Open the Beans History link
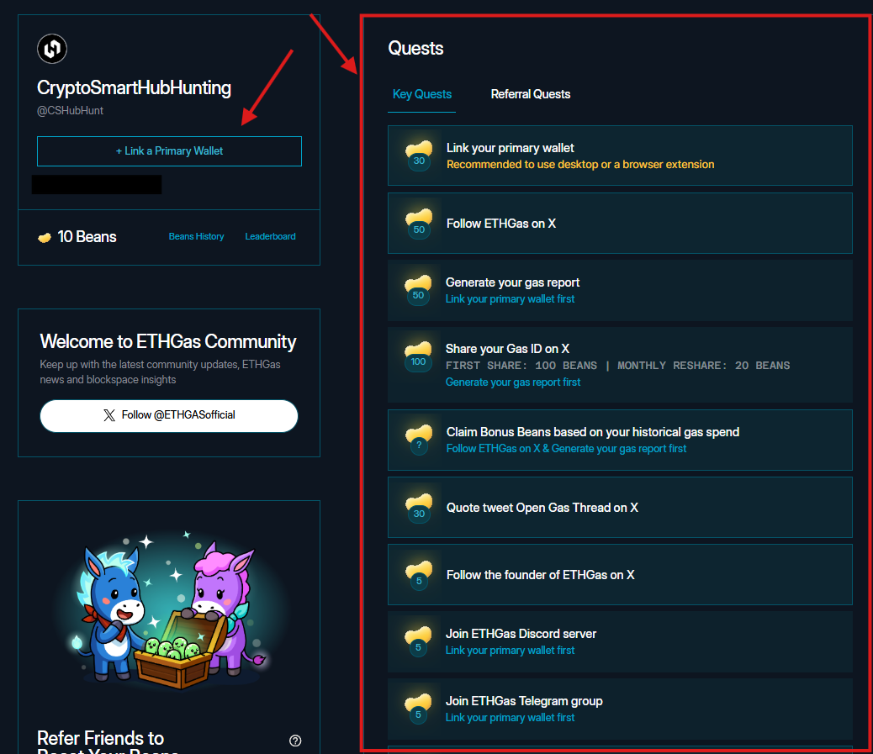 [196, 237]
